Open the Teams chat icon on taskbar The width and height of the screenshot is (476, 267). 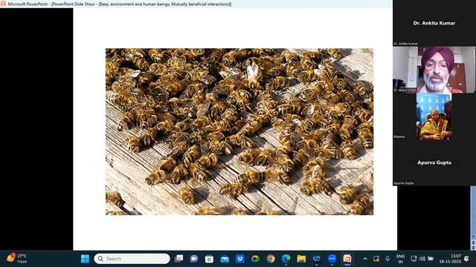(194, 259)
